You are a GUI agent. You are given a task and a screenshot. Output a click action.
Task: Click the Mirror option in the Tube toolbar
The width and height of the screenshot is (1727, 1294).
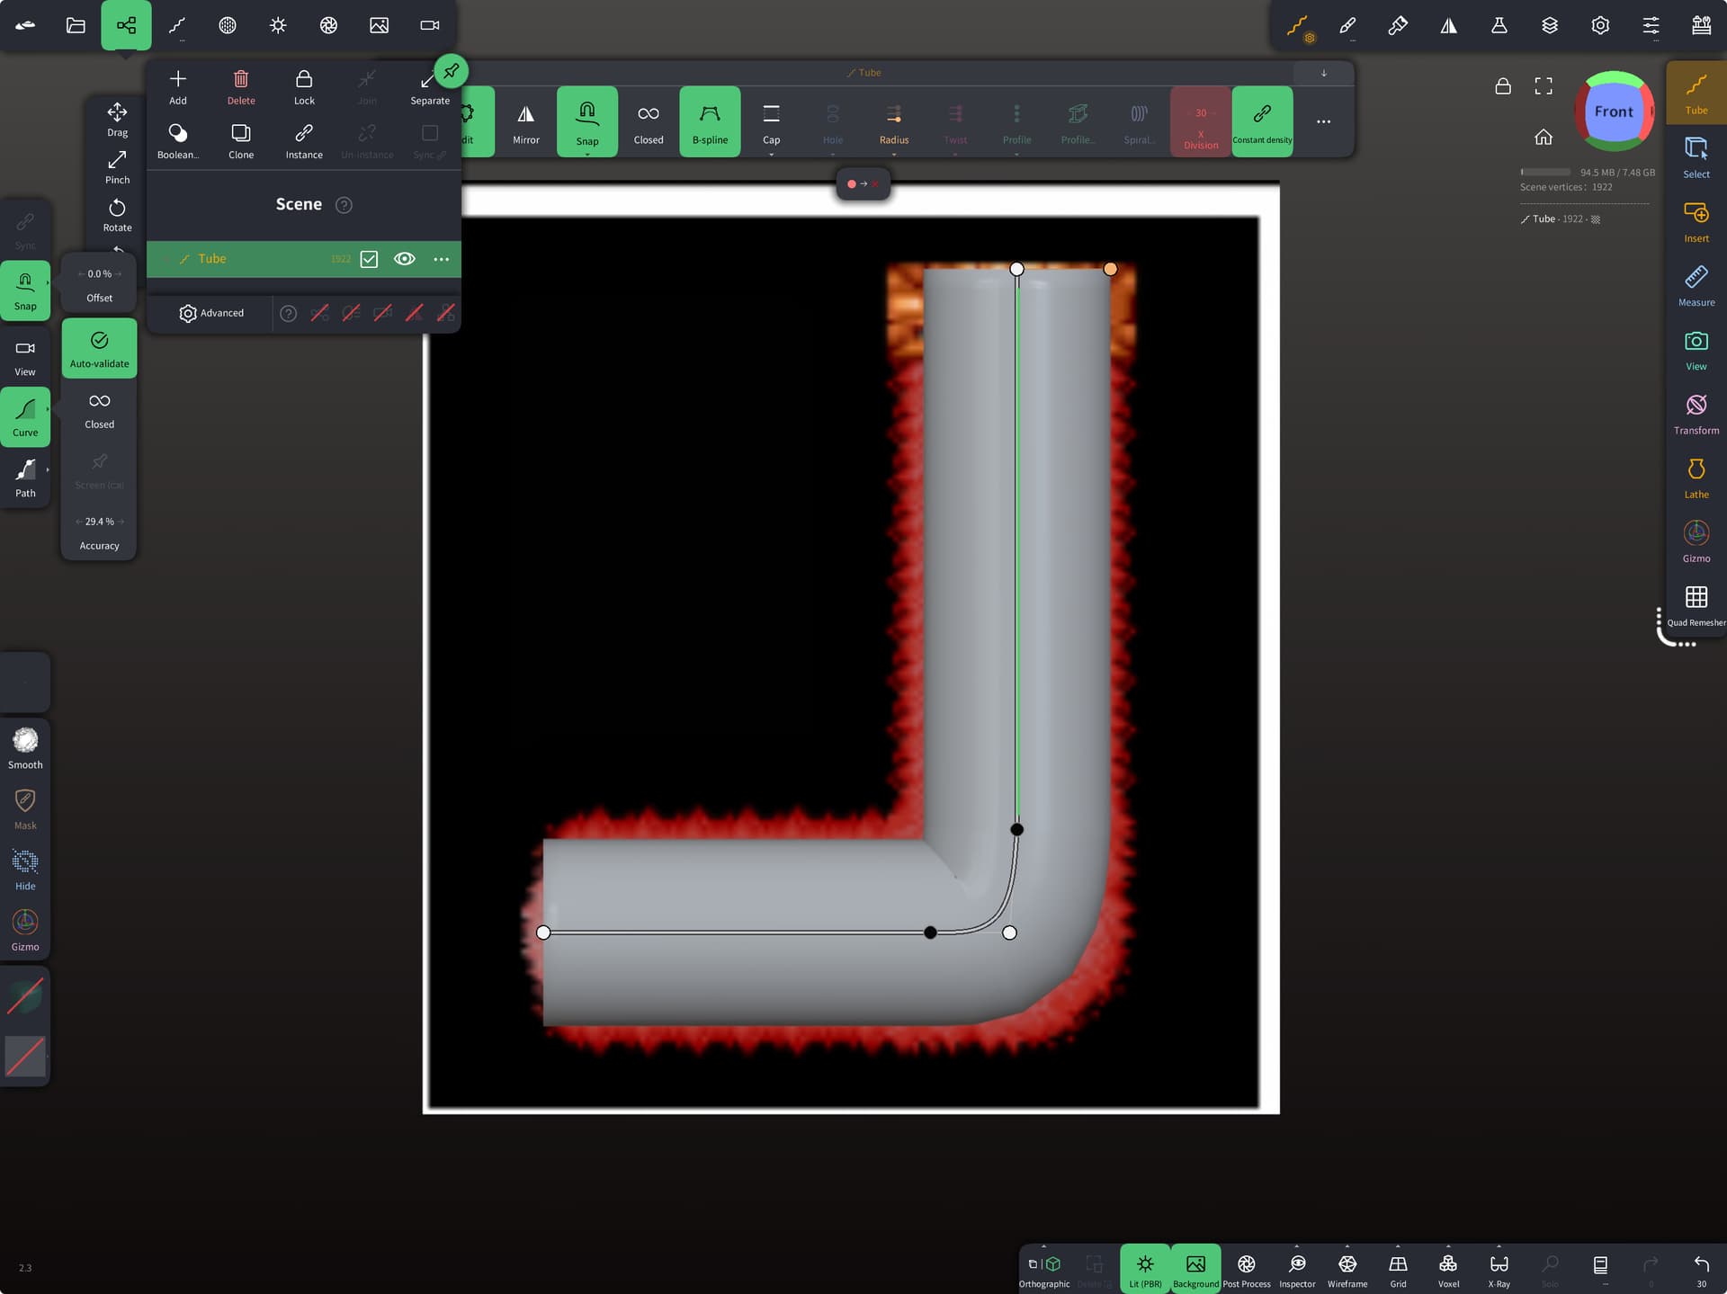tap(526, 122)
